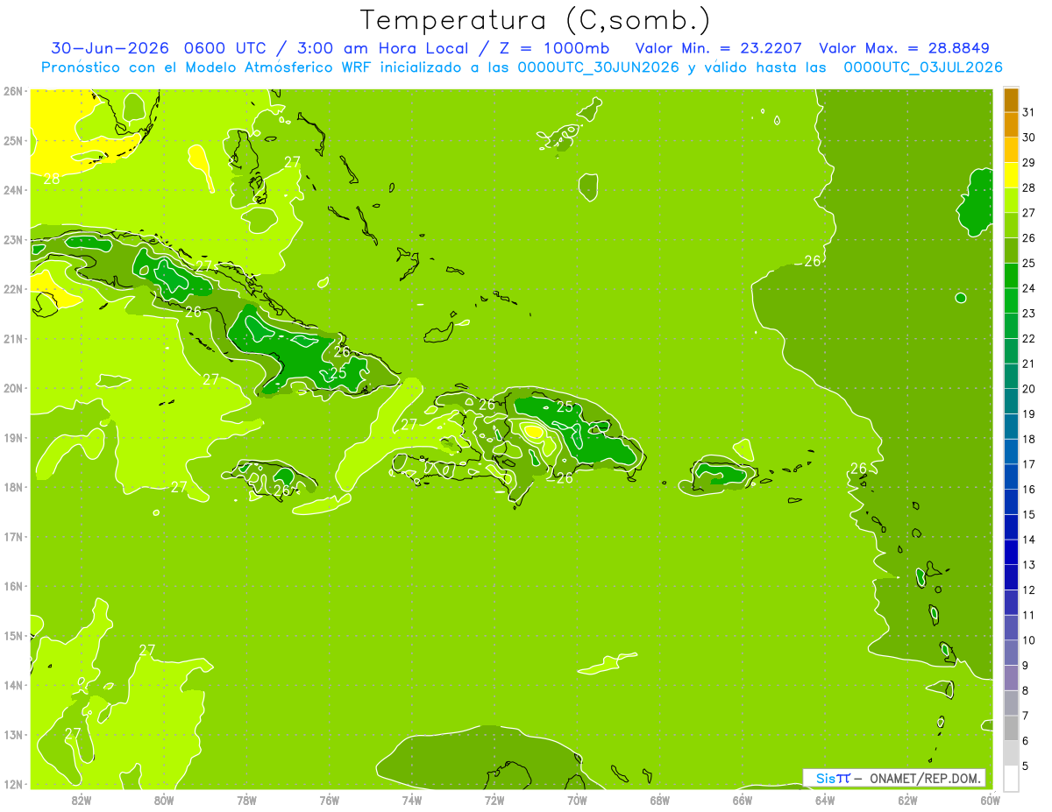1052x812 pixels.
Task: Click the brown top swatch of the colorbar
Action: 1011,100
